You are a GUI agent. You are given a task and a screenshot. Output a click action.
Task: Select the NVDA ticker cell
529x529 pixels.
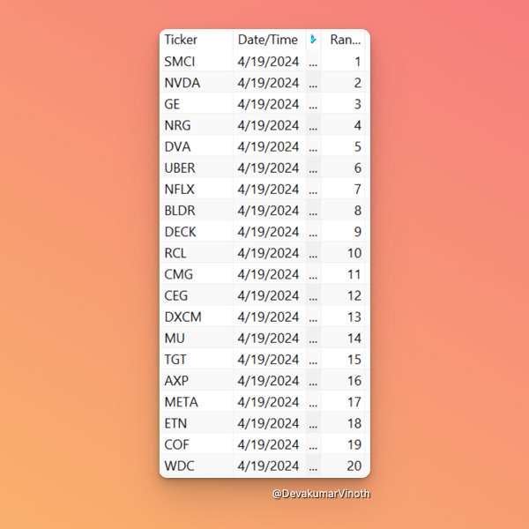[x=196, y=83]
